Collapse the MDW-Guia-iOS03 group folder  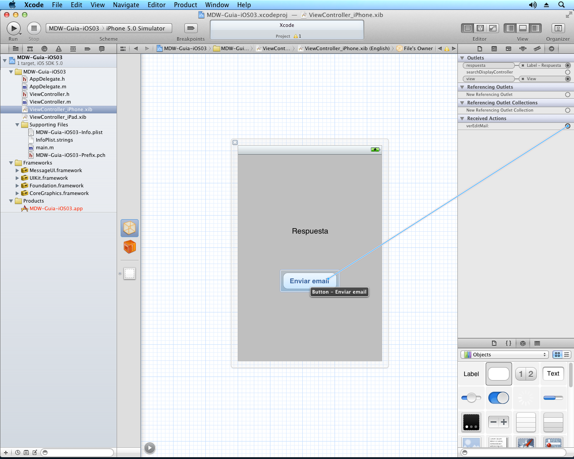pos(11,72)
